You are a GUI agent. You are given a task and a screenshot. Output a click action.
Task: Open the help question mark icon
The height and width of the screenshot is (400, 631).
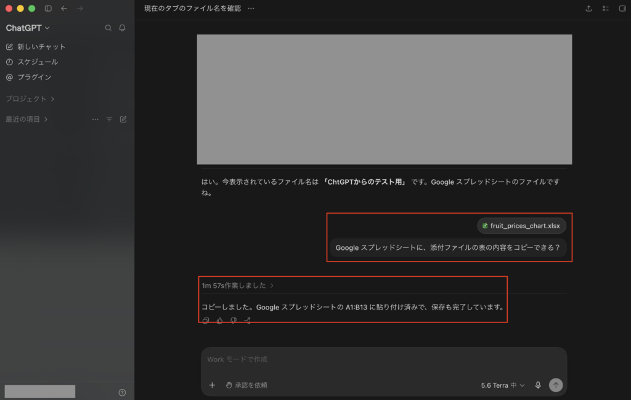pyautogui.click(x=123, y=393)
